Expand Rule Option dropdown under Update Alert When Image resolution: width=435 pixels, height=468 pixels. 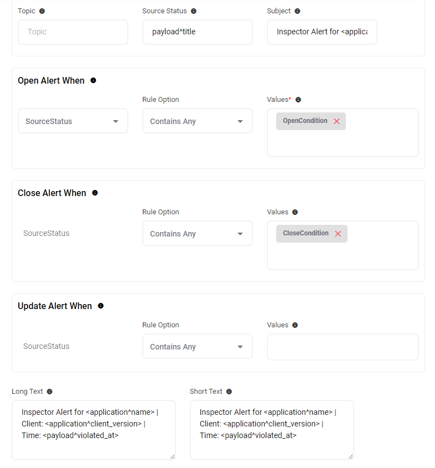197,347
